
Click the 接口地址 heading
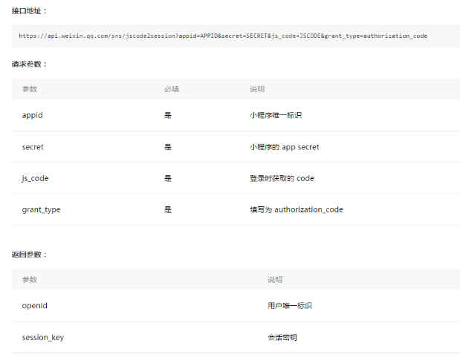30,11
